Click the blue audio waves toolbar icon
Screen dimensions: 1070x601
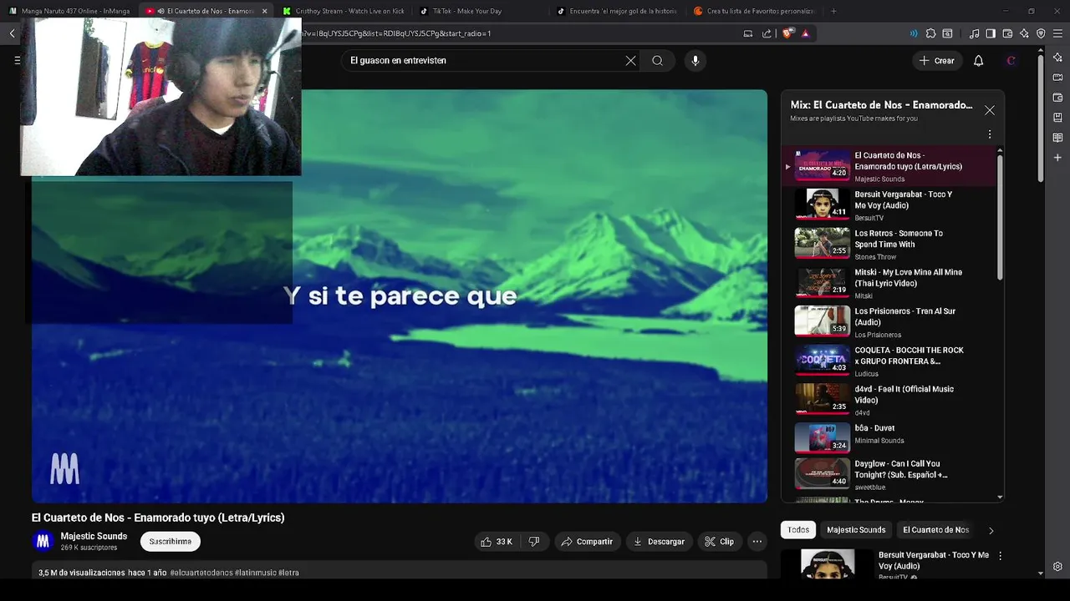(913, 33)
